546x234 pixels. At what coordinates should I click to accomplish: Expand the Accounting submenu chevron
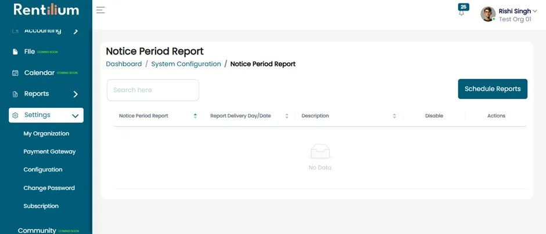[x=76, y=32]
